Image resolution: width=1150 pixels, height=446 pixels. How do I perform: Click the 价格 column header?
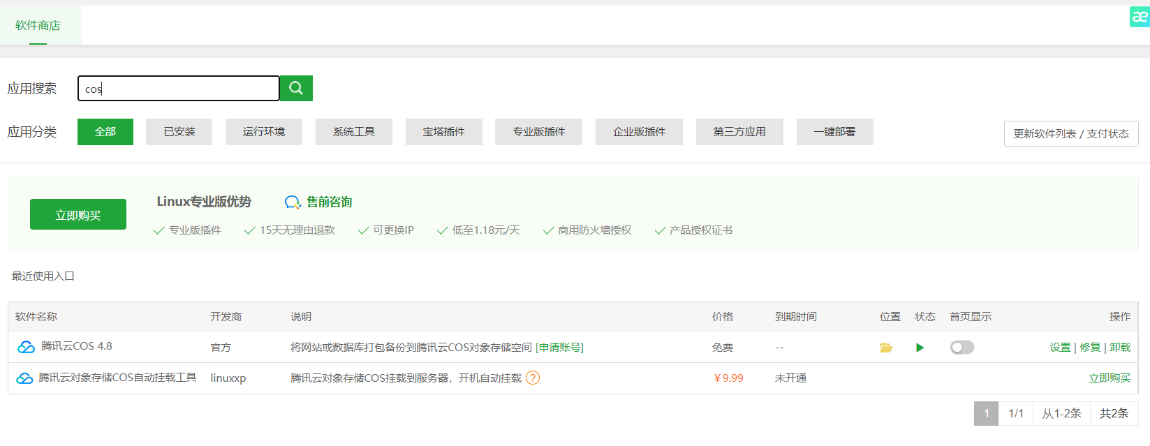click(723, 317)
